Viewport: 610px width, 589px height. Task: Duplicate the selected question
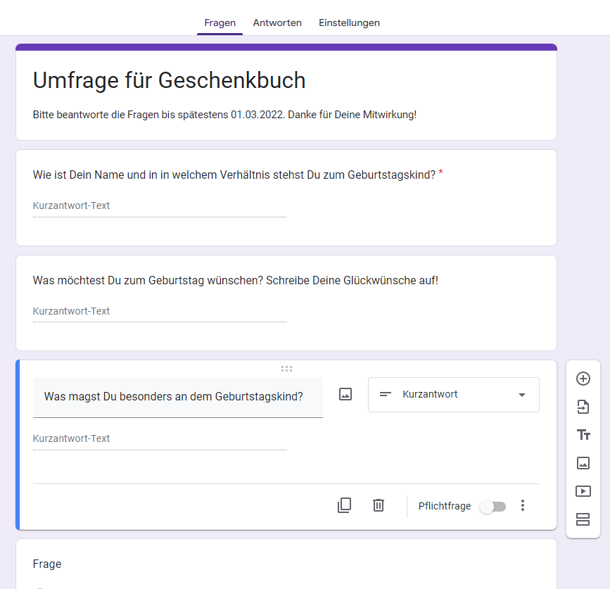coord(344,505)
